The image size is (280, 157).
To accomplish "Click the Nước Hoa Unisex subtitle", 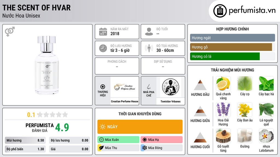I will point(21,16).
